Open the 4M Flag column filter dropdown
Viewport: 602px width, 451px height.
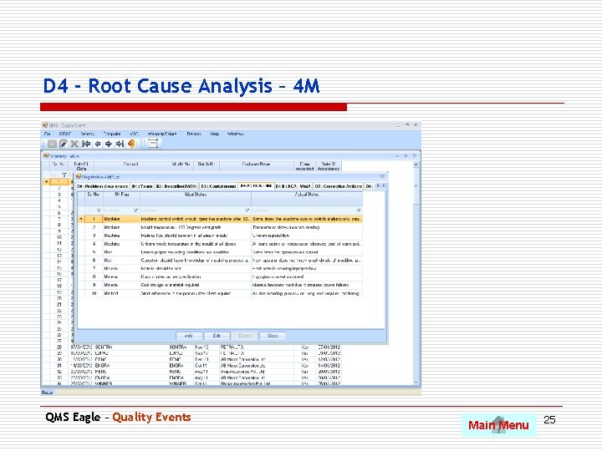click(x=135, y=210)
